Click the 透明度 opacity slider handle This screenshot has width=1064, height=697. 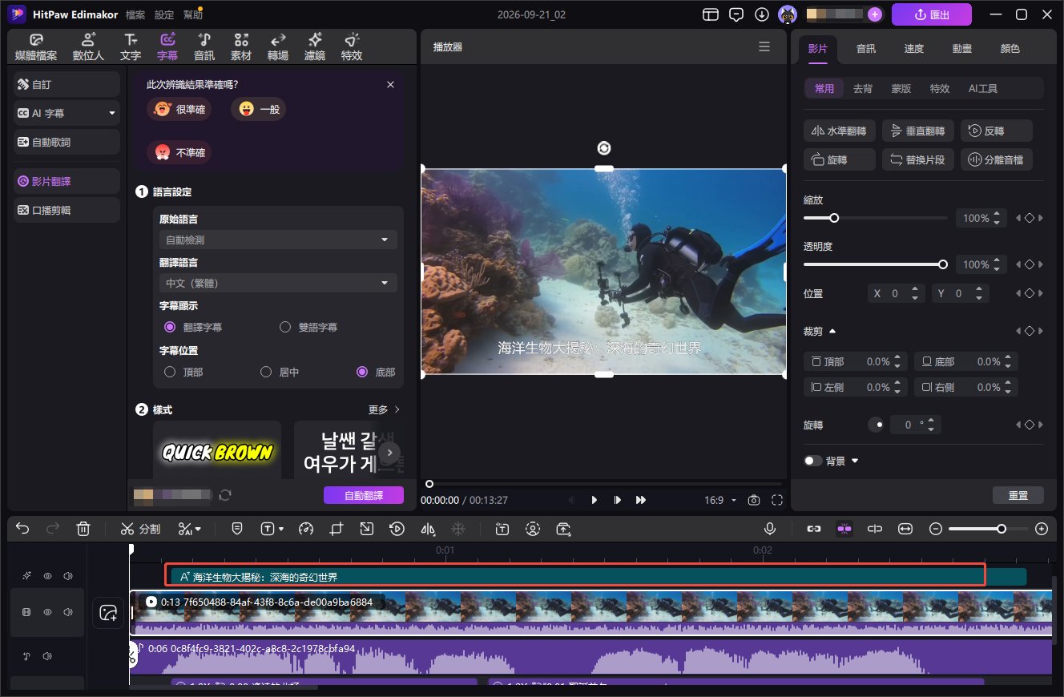tap(943, 264)
